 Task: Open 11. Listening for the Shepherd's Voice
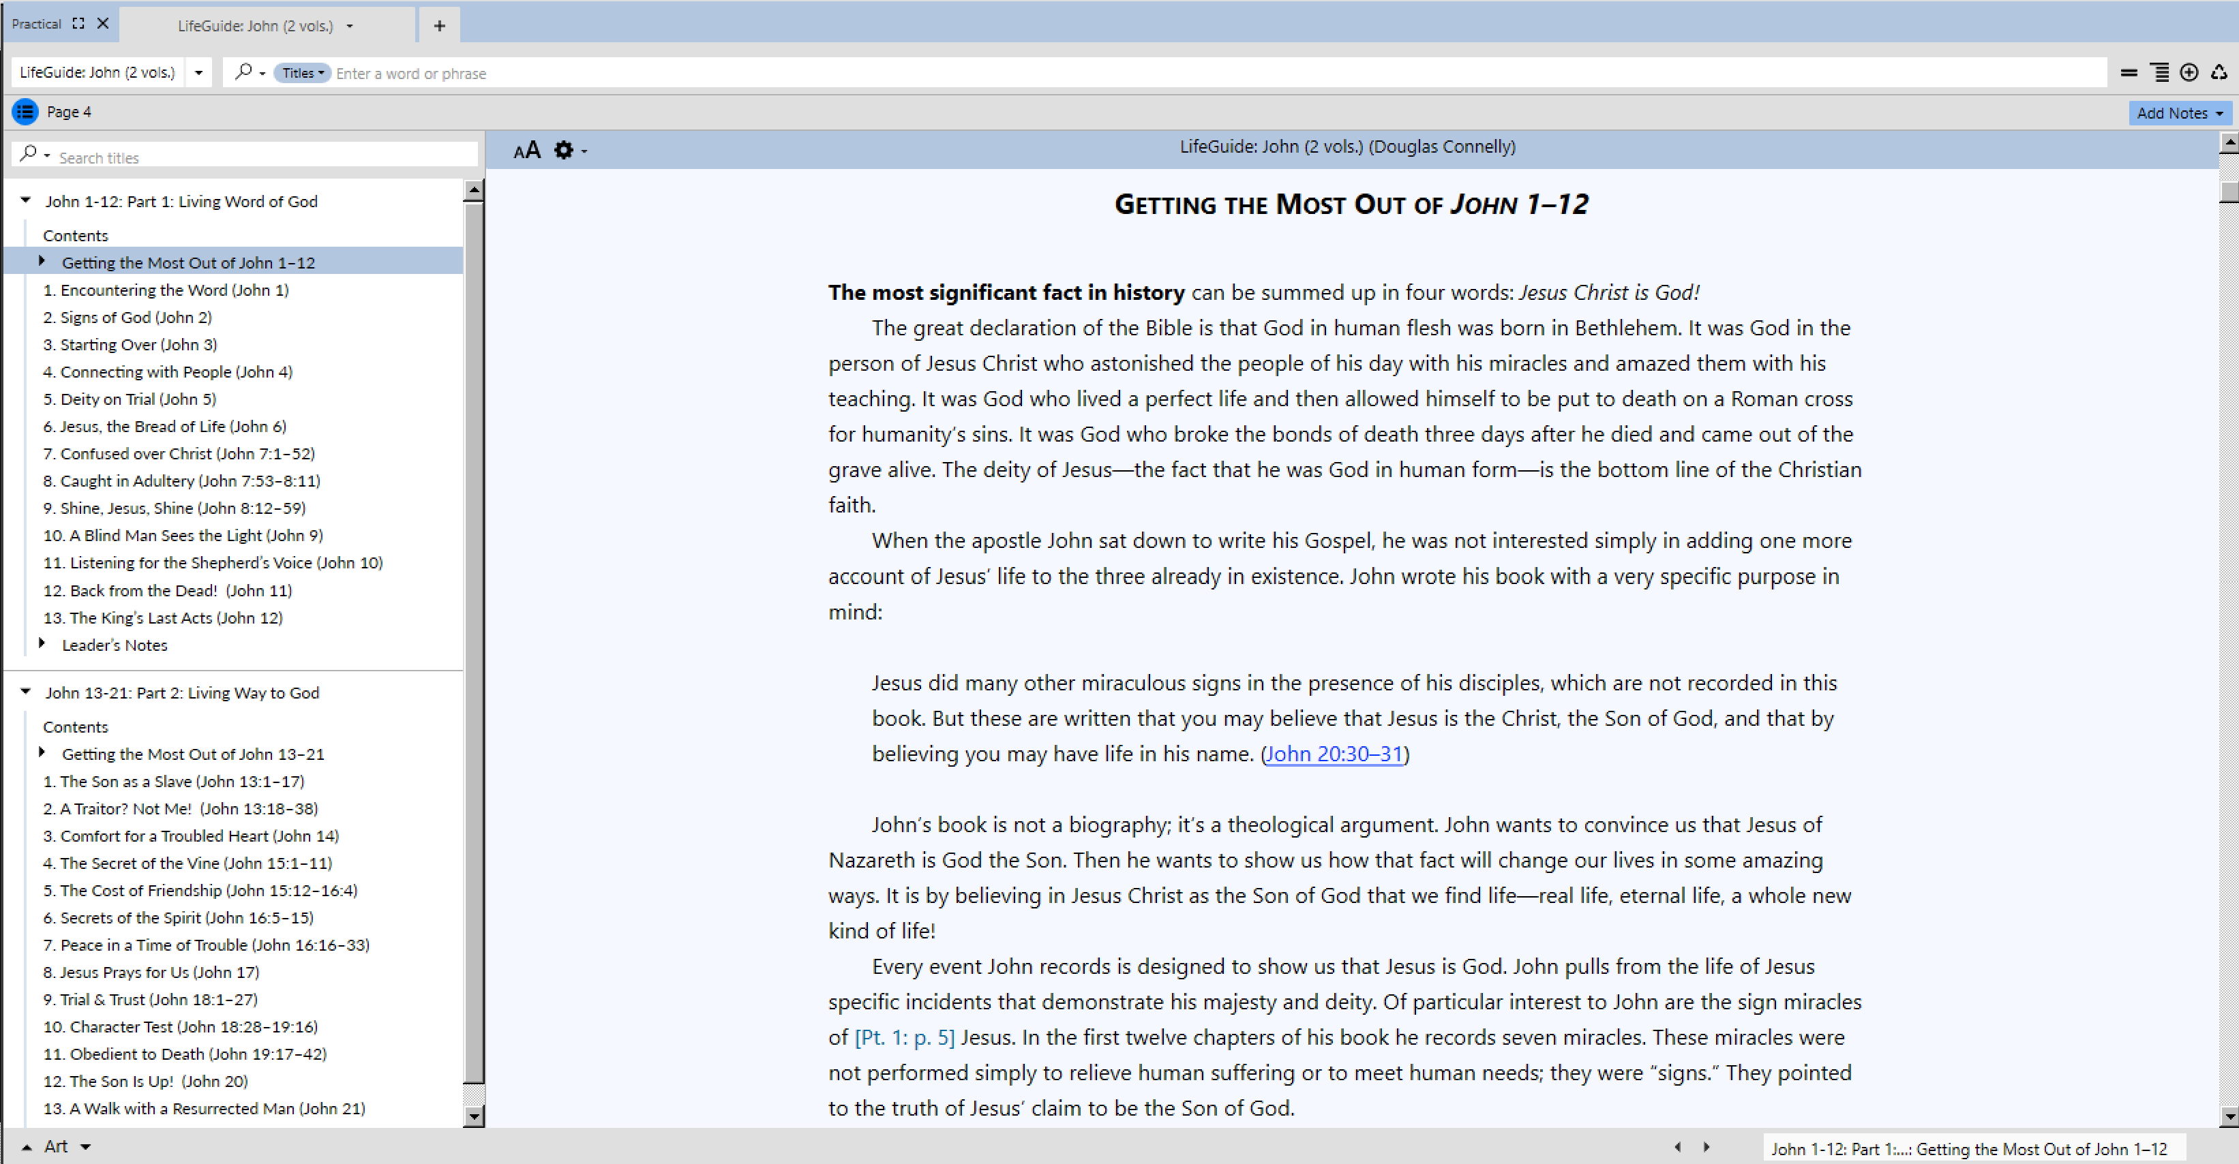pos(213,563)
